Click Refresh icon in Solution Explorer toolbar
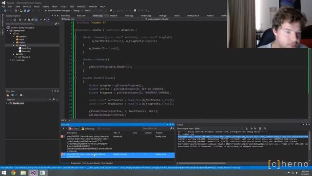 tap(29, 20)
